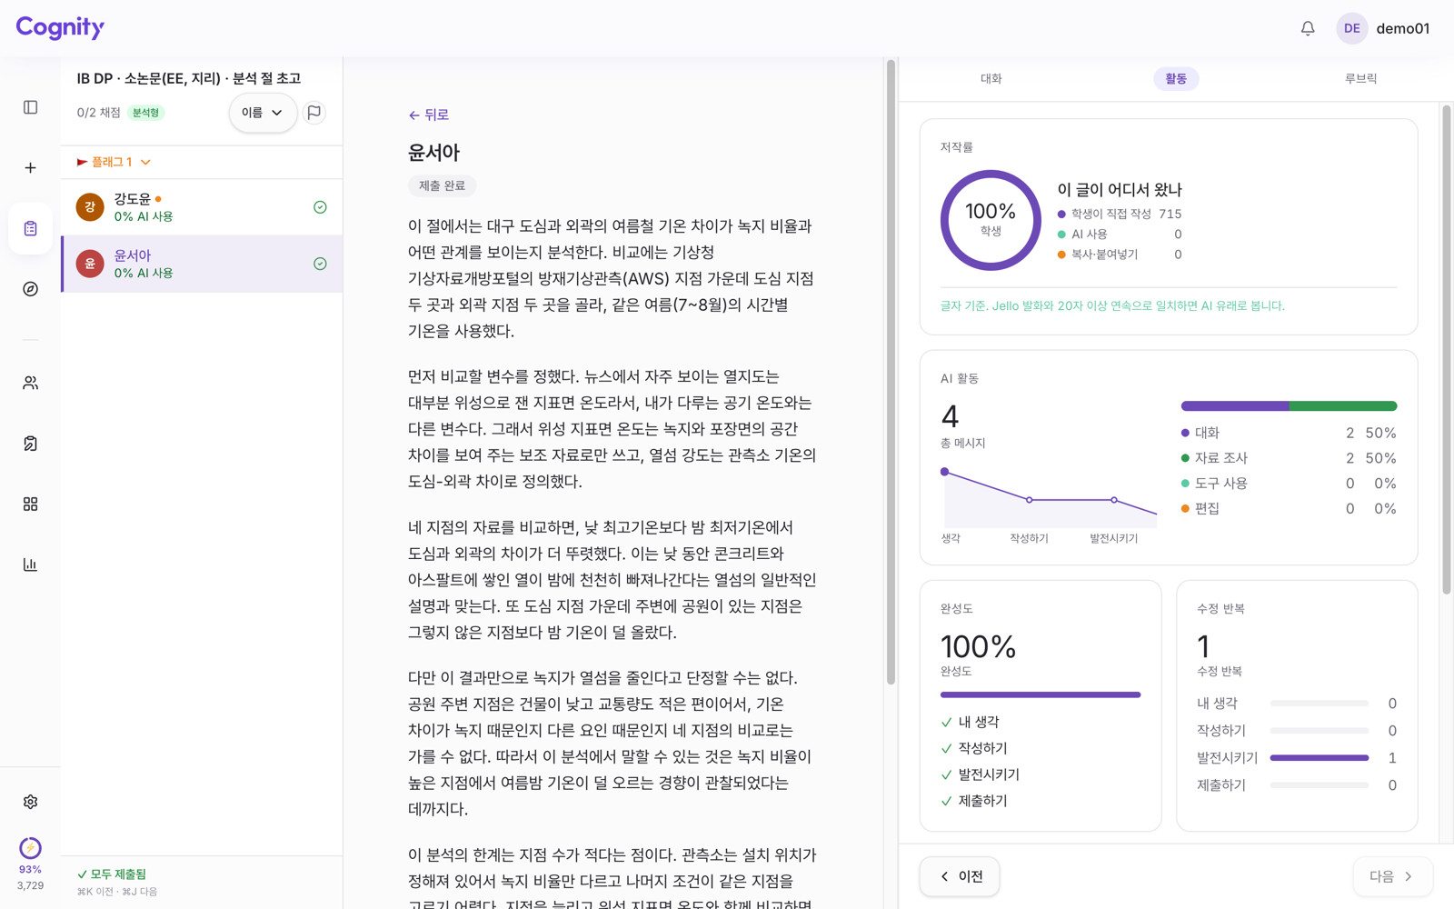The width and height of the screenshot is (1454, 909).
Task: Open the clipboard assignments icon
Action: pos(30,228)
